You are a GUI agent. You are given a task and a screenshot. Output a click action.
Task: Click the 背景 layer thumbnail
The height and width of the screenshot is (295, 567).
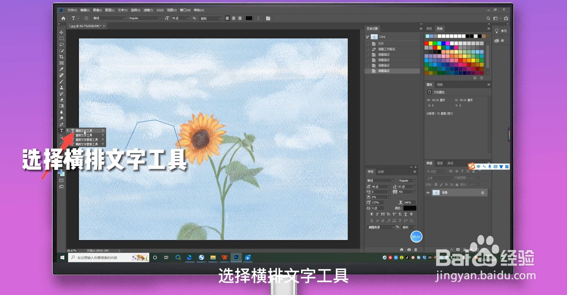pos(436,193)
